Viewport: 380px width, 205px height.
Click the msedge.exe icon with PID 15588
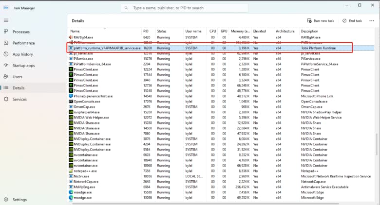point(71,192)
